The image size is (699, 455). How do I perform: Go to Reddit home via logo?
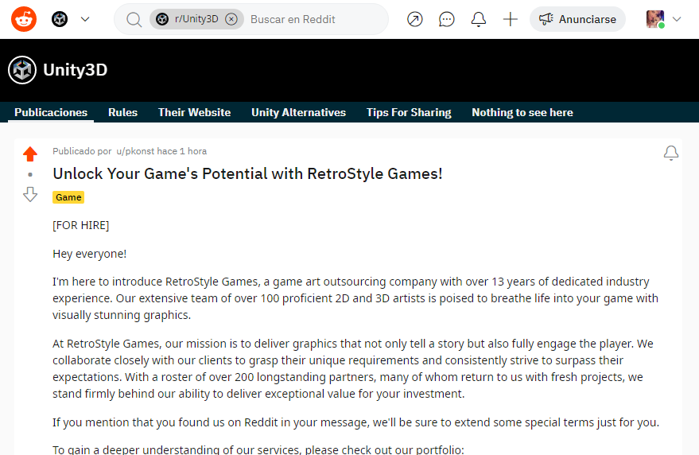click(24, 19)
